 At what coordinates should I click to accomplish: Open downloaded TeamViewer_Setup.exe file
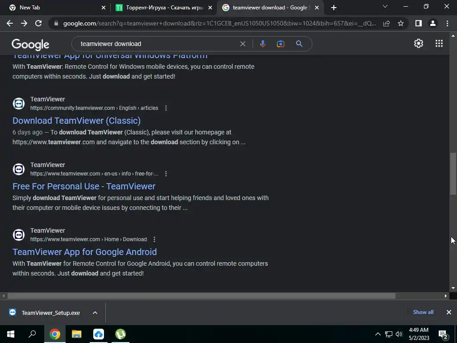tap(51, 313)
